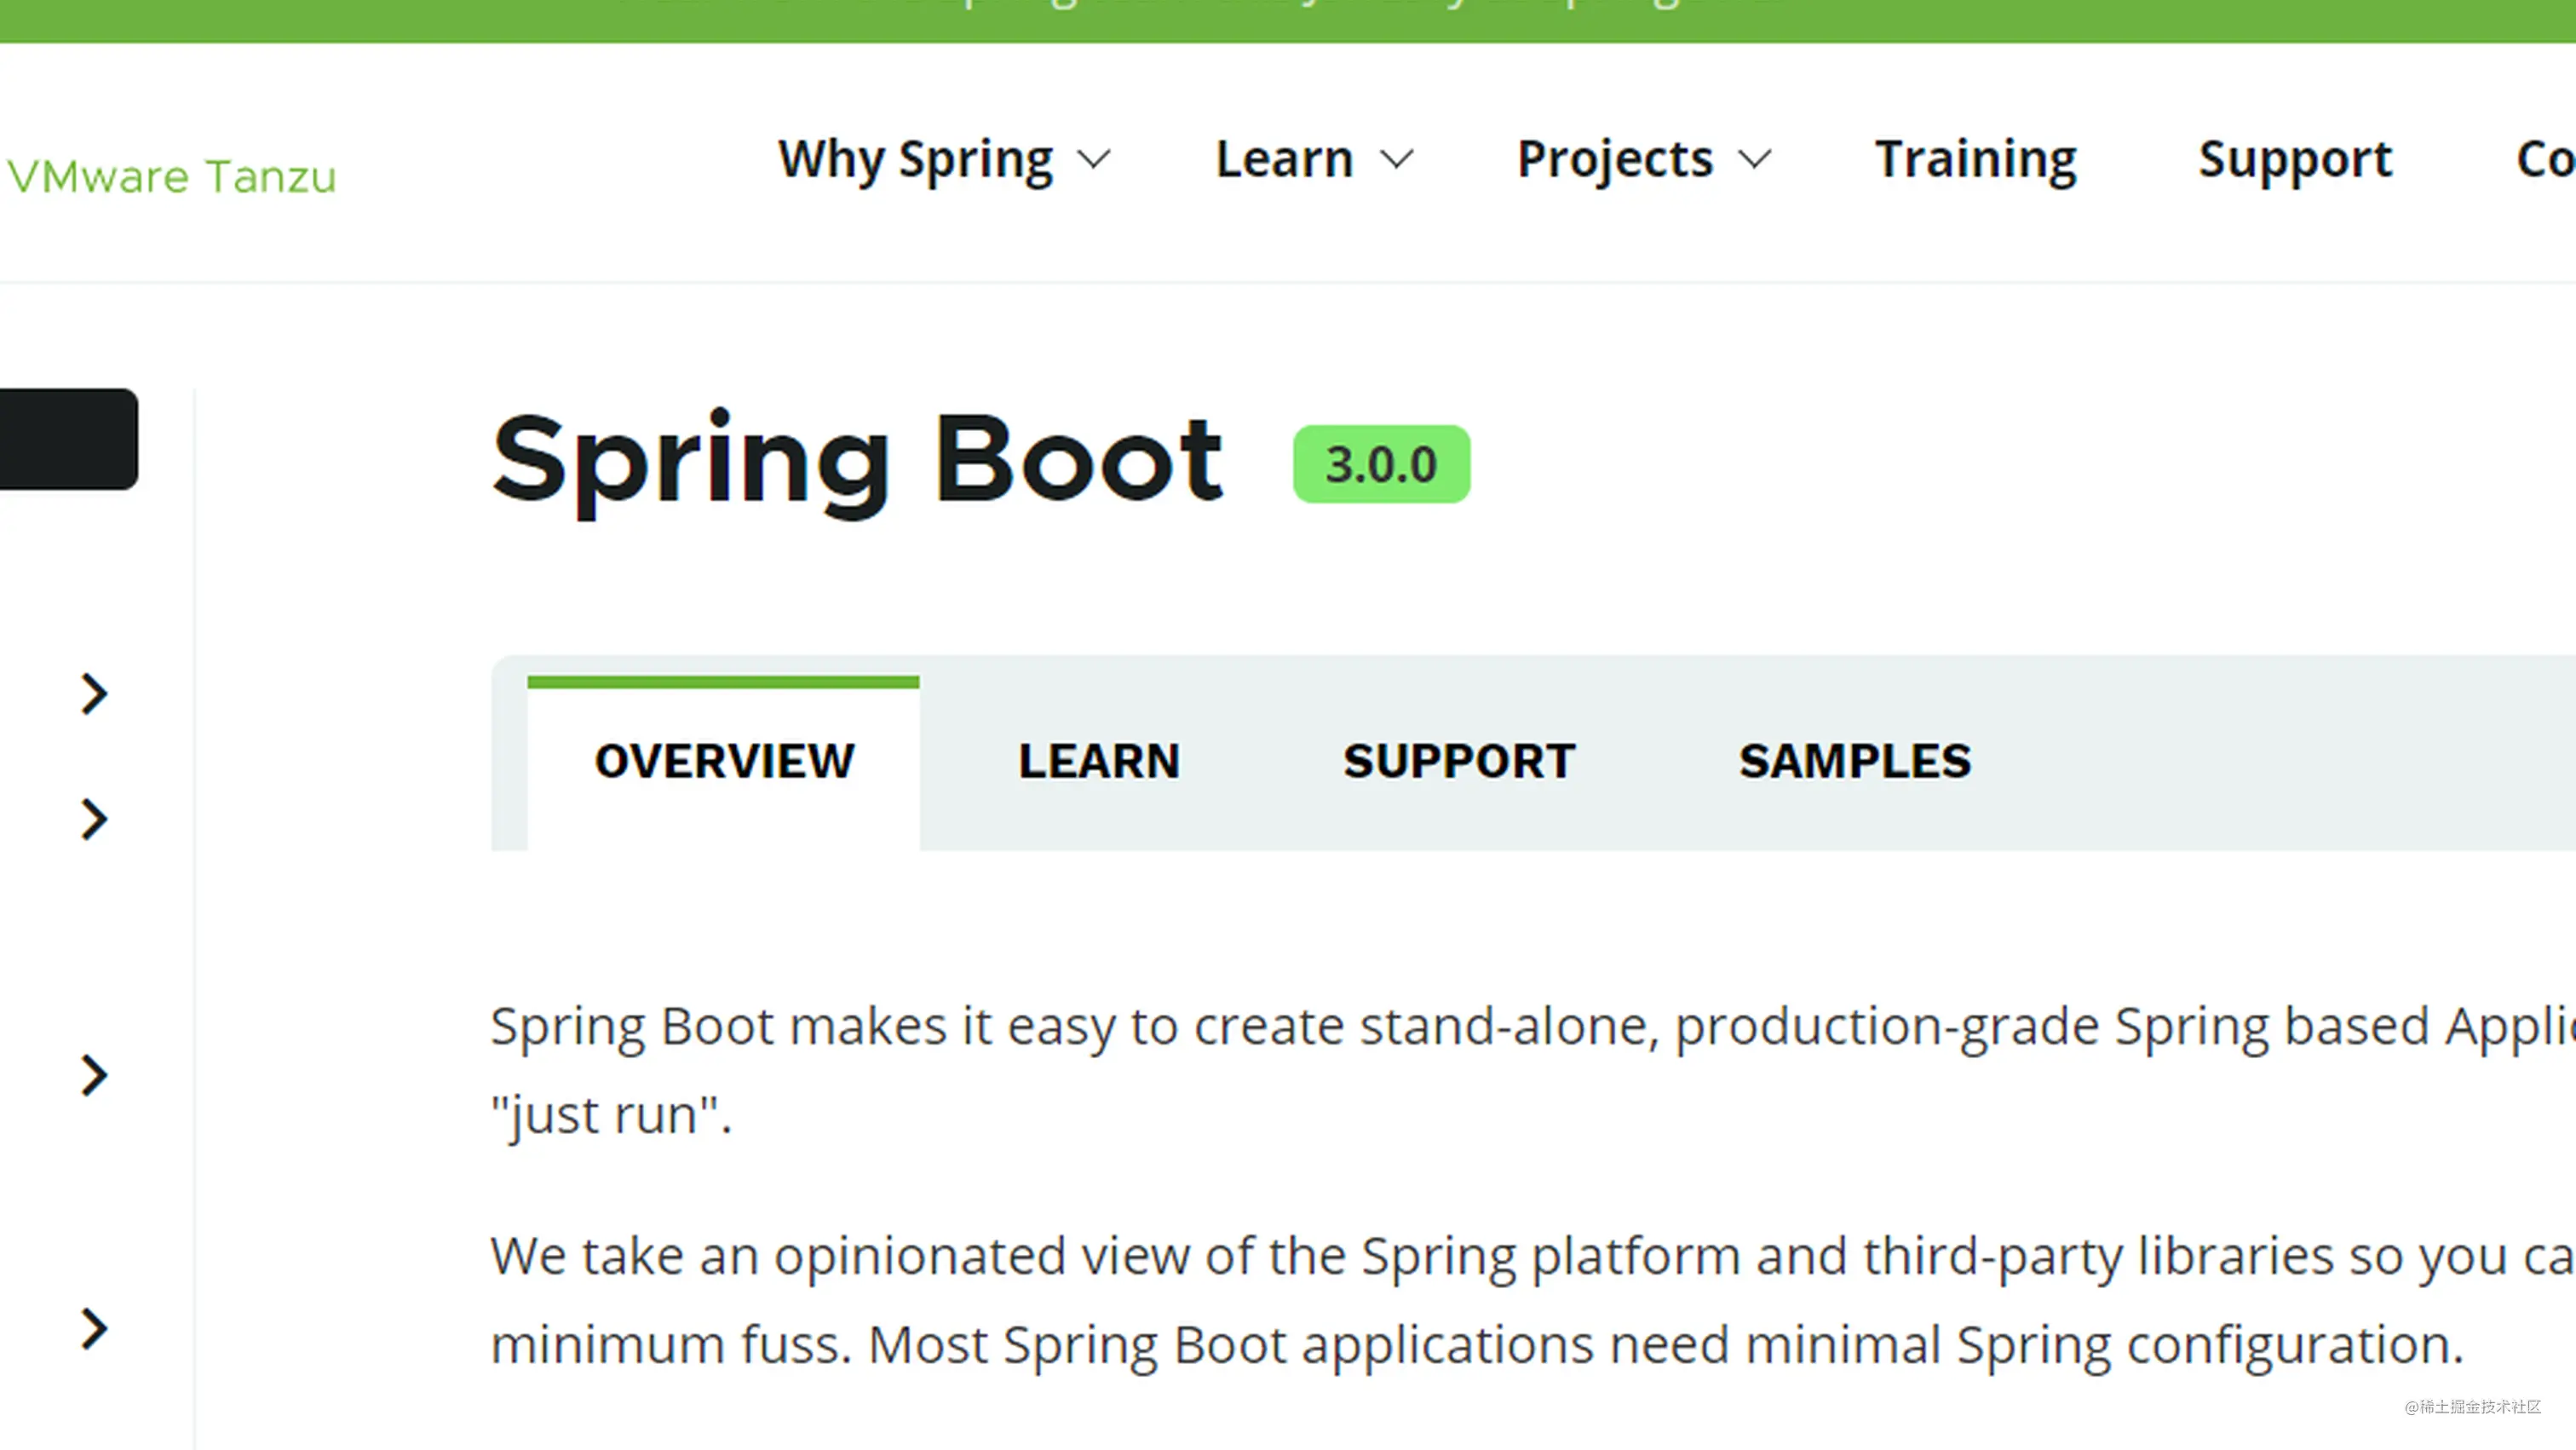Image resolution: width=2576 pixels, height=1450 pixels.
Task: Expand the bottom sidebar chevron arrow
Action: [x=94, y=1329]
